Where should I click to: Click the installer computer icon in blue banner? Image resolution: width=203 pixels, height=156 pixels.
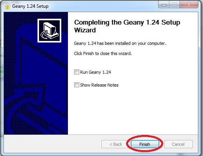[x=49, y=30]
